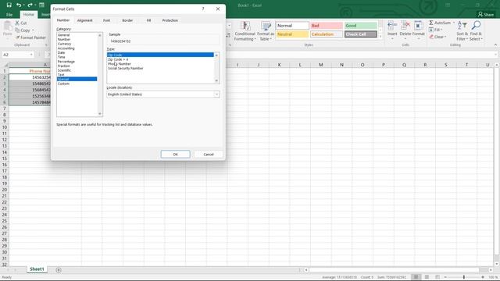Click zoom out minus in status bar
Viewport: 500px width, 281px height.
pyautogui.click(x=445, y=277)
